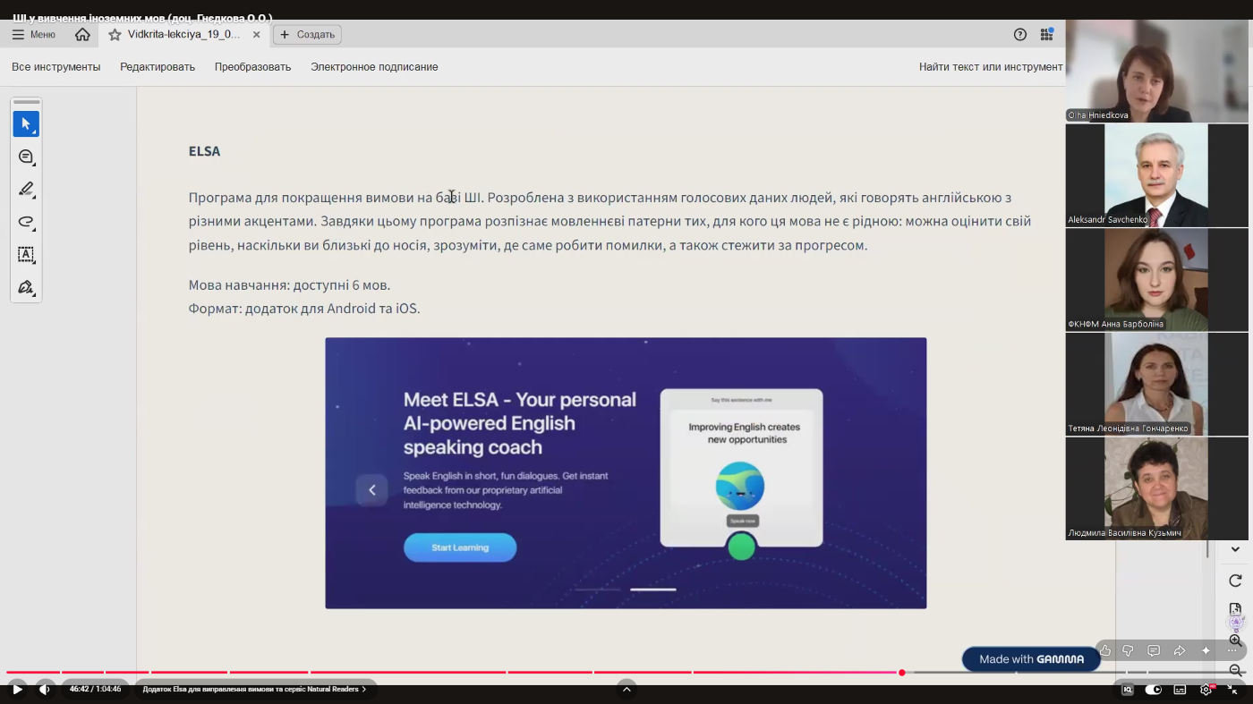1253x704 pixels.
Task: Select Olha Hniedkova's video thumbnail
Action: click(x=1158, y=71)
